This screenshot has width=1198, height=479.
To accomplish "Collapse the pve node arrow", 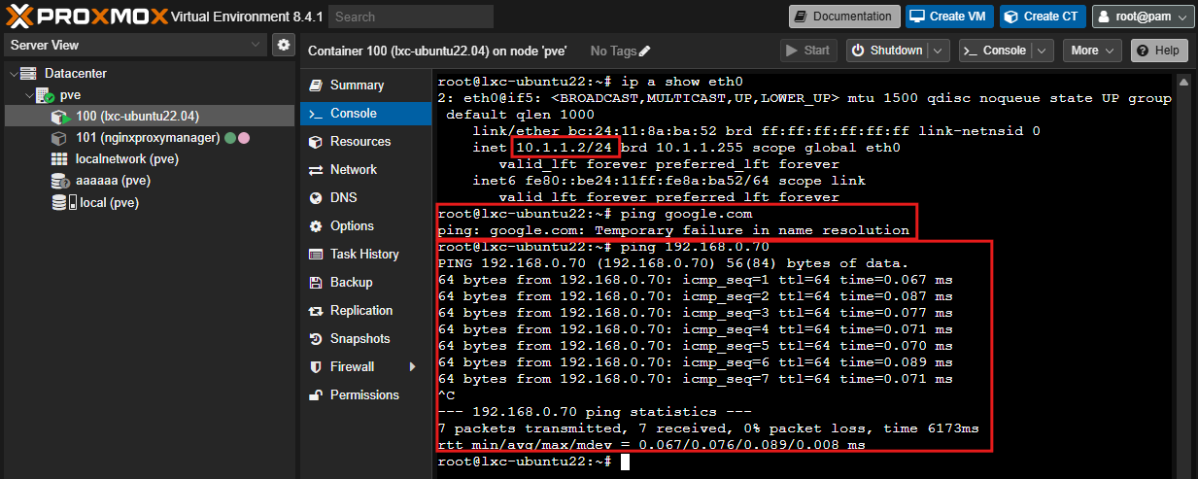I will (28, 95).
